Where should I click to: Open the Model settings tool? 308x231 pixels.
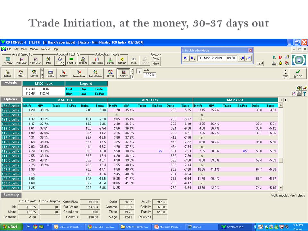21,74
